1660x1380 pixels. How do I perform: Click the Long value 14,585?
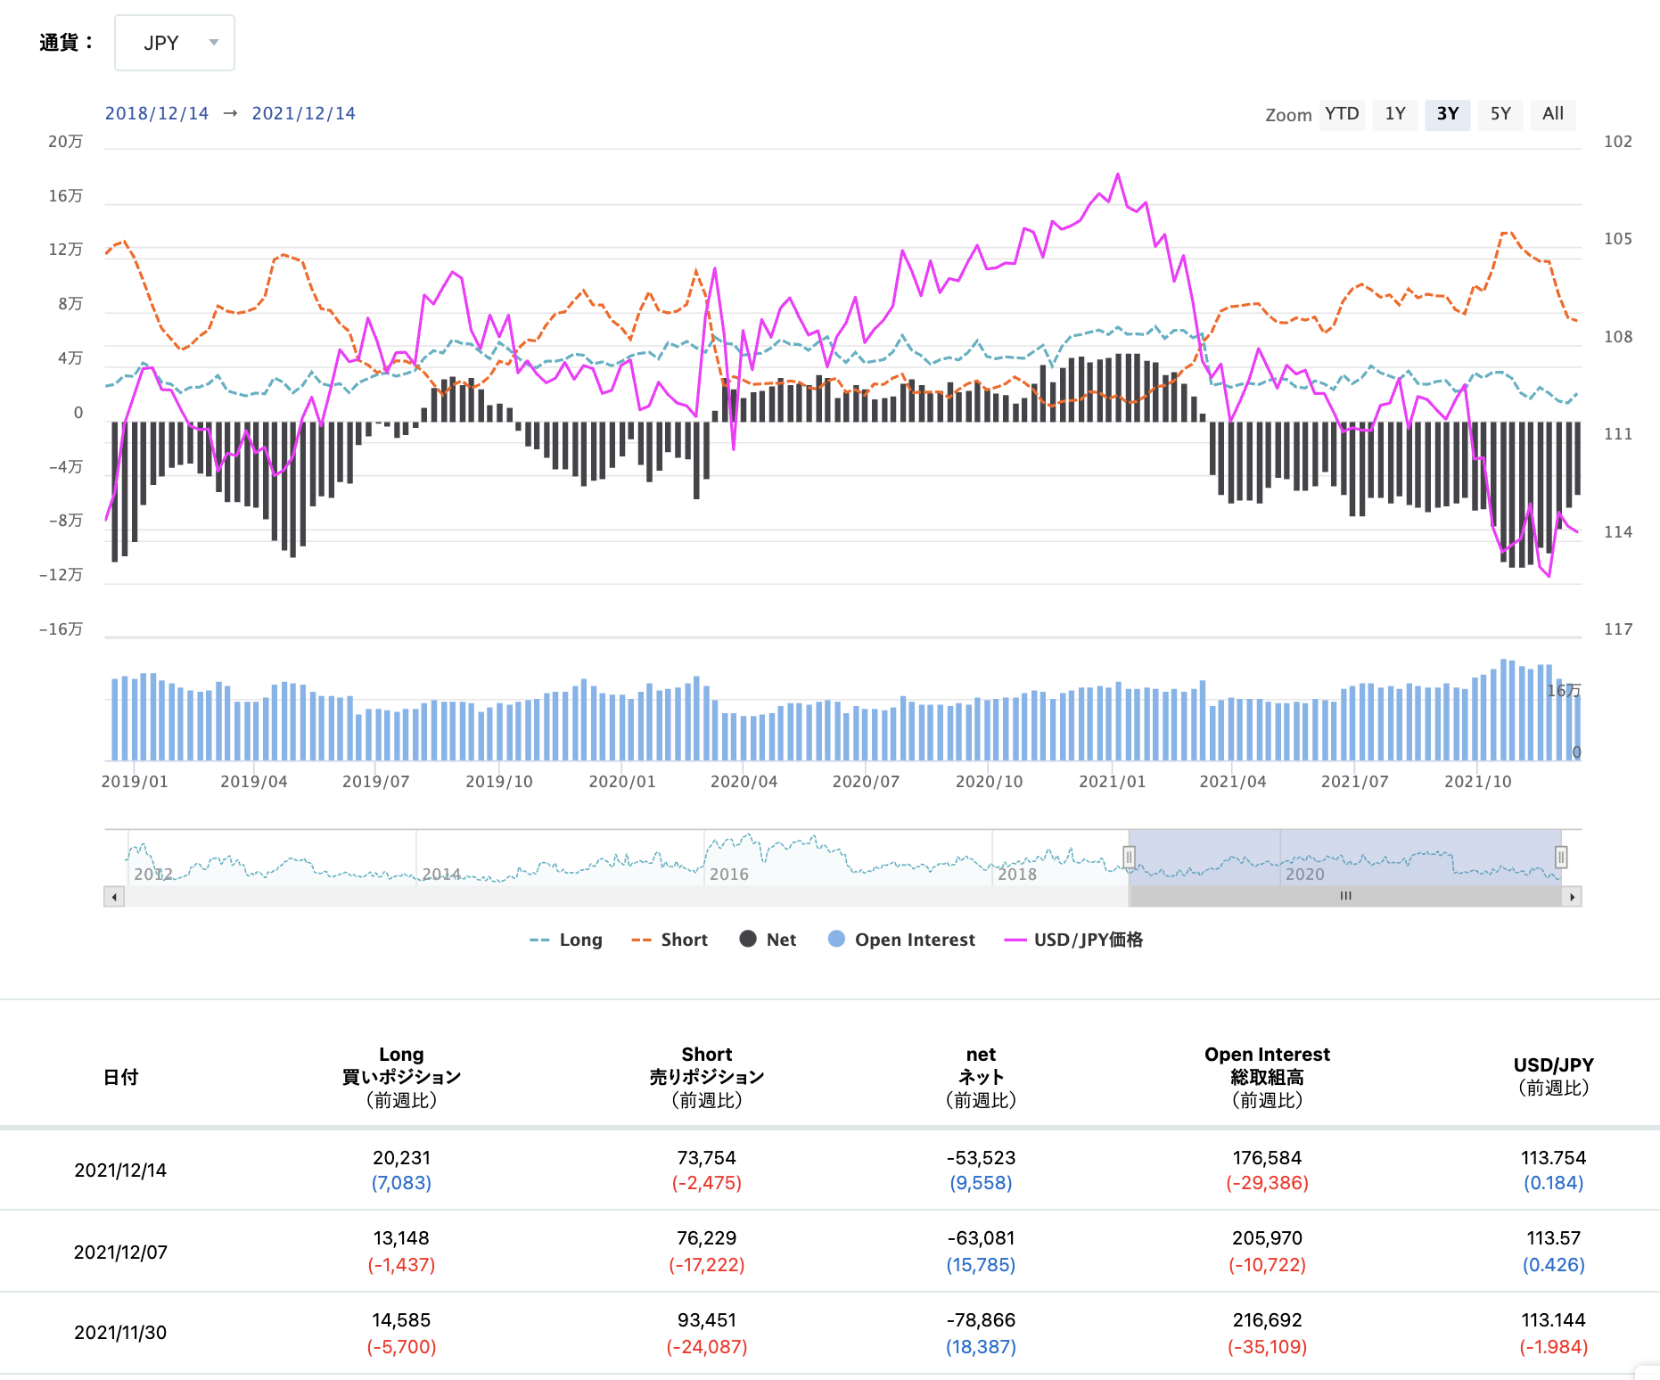click(x=401, y=1320)
